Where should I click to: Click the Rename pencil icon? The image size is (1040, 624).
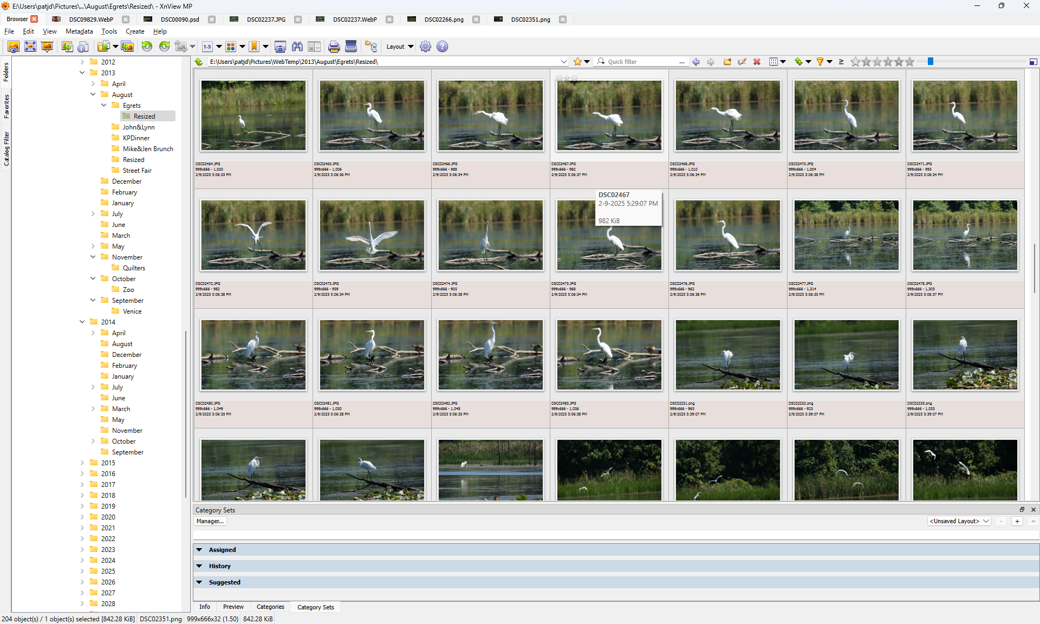click(x=742, y=62)
